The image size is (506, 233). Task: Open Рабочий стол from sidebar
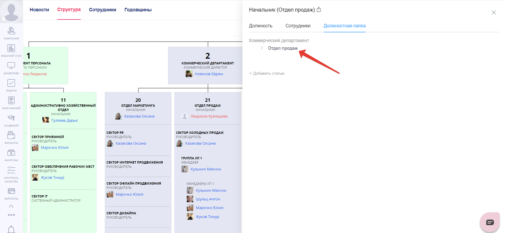pos(11,50)
